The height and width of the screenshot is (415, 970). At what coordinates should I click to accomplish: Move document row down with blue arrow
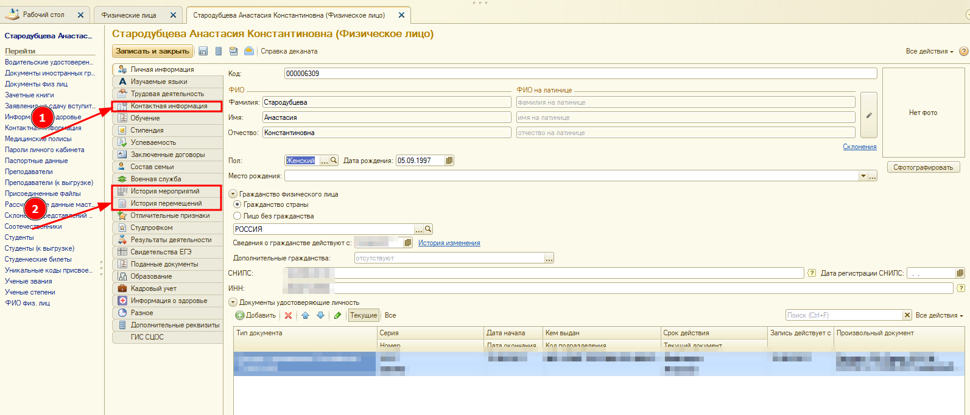click(320, 315)
